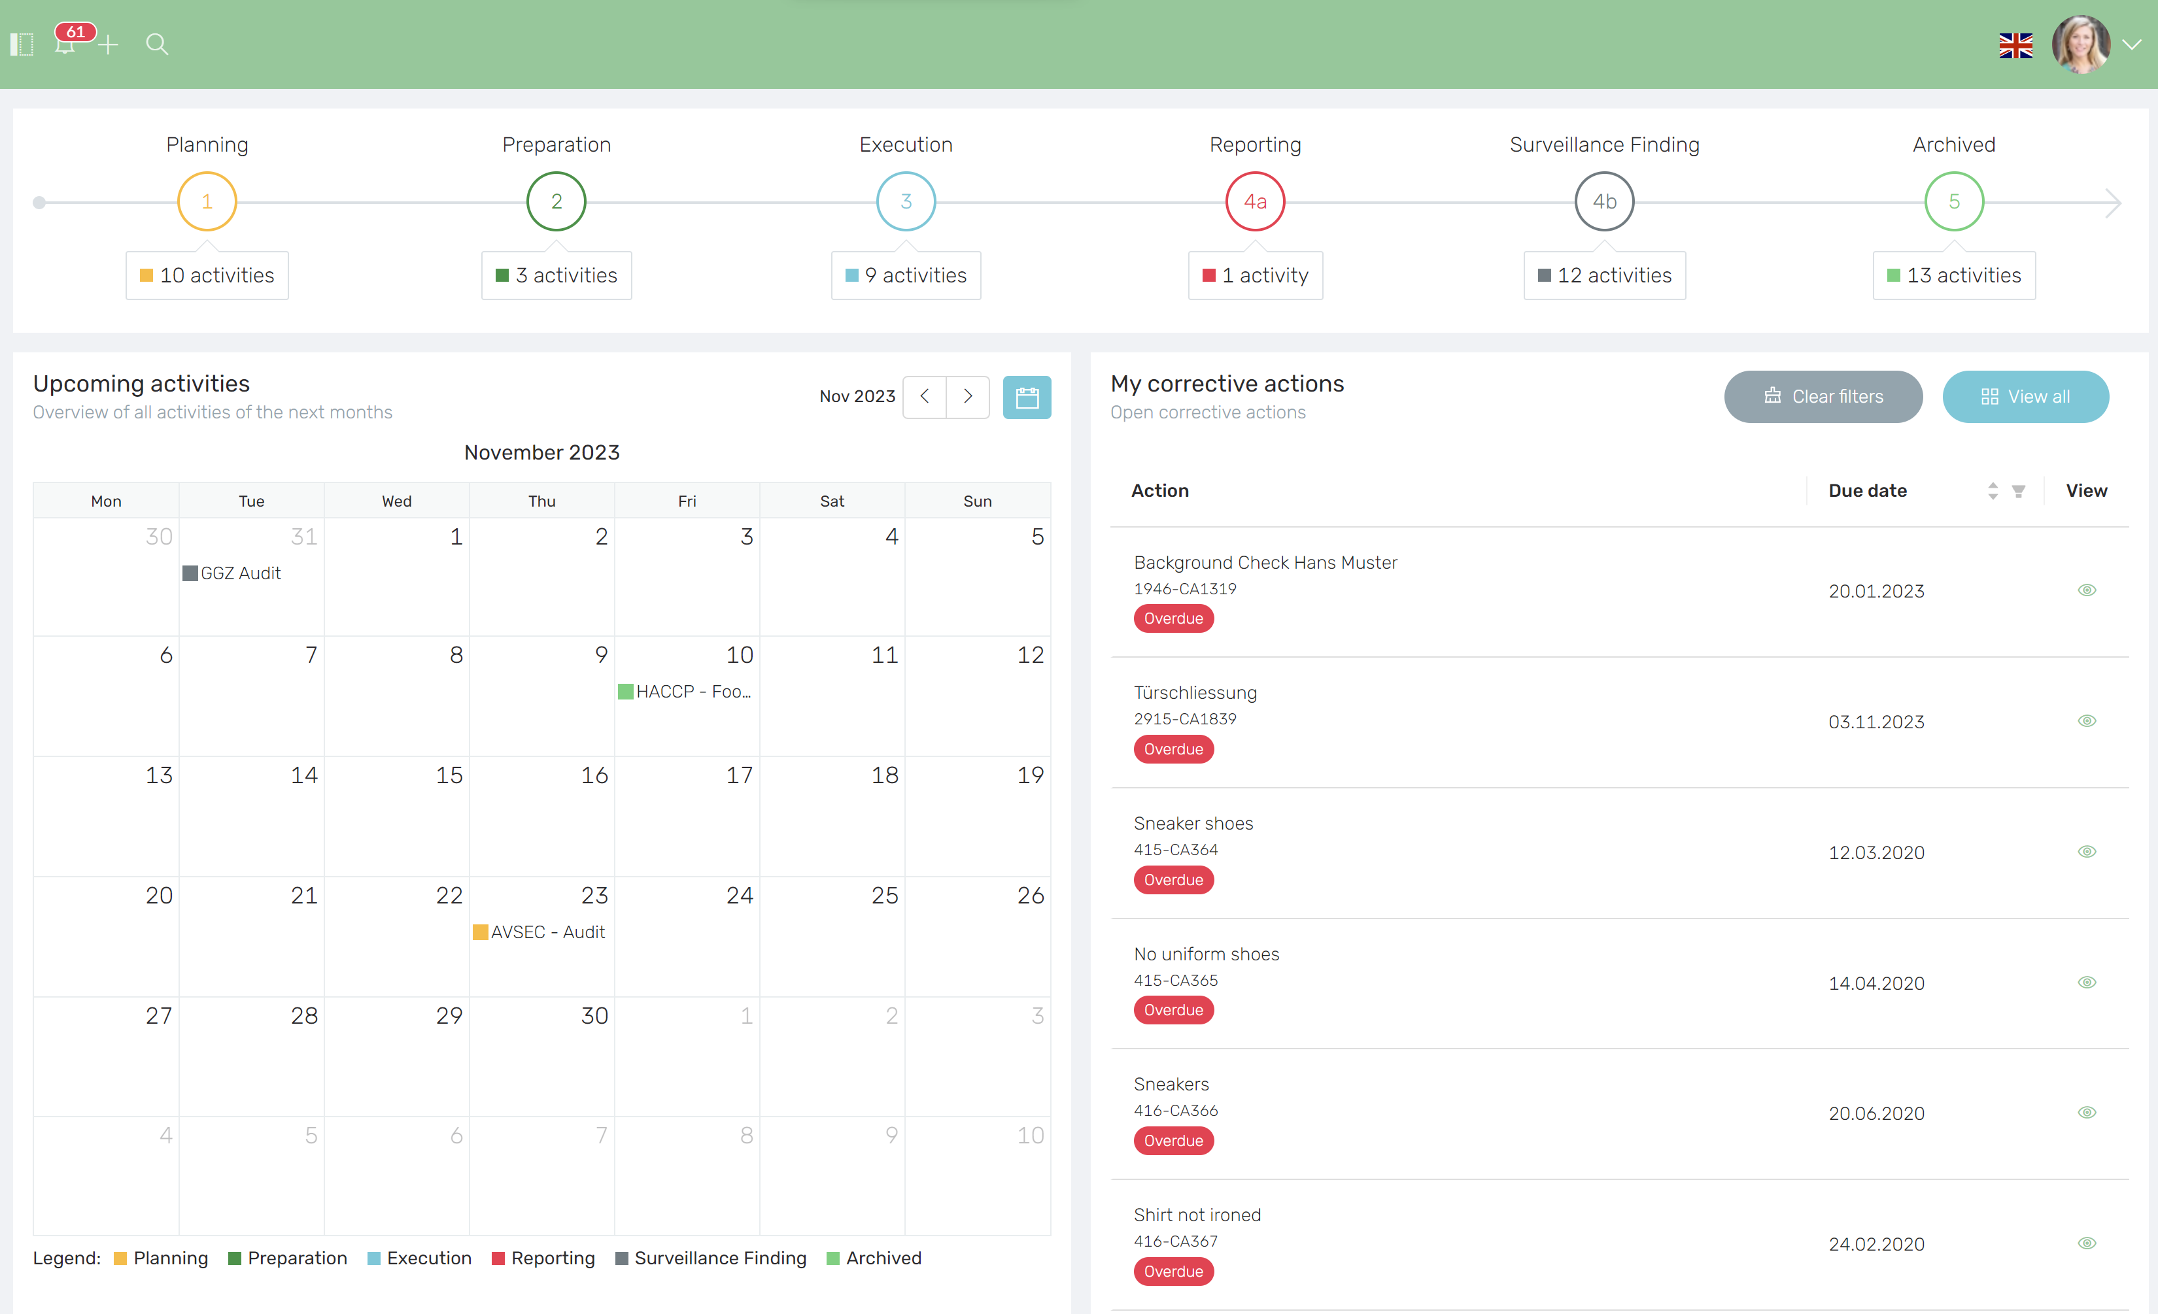This screenshot has height=1314, width=2158.
Task: Click the plus add-new icon
Action: coord(108,44)
